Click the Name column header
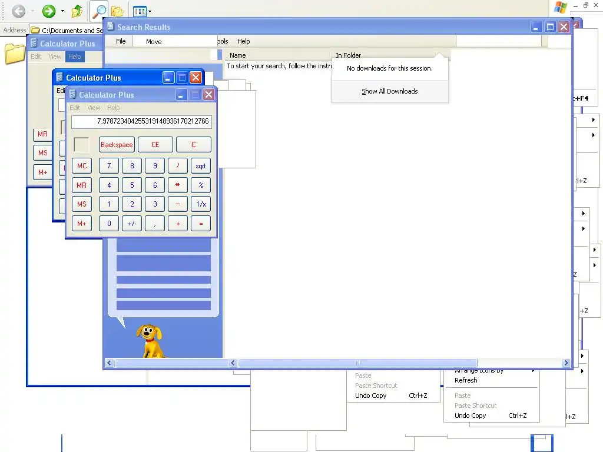This screenshot has width=603, height=452. 238,55
